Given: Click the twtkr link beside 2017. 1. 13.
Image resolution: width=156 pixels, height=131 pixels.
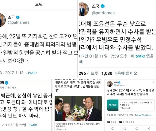Looking at the screenshot, I should [32, 73].
